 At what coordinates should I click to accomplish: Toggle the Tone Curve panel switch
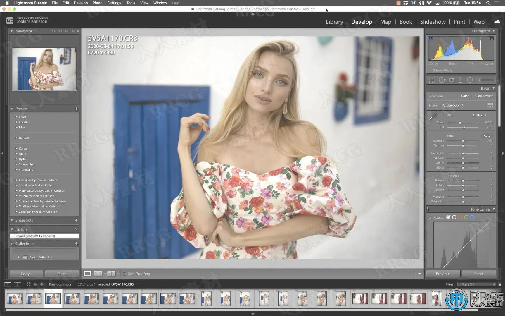coord(428,209)
